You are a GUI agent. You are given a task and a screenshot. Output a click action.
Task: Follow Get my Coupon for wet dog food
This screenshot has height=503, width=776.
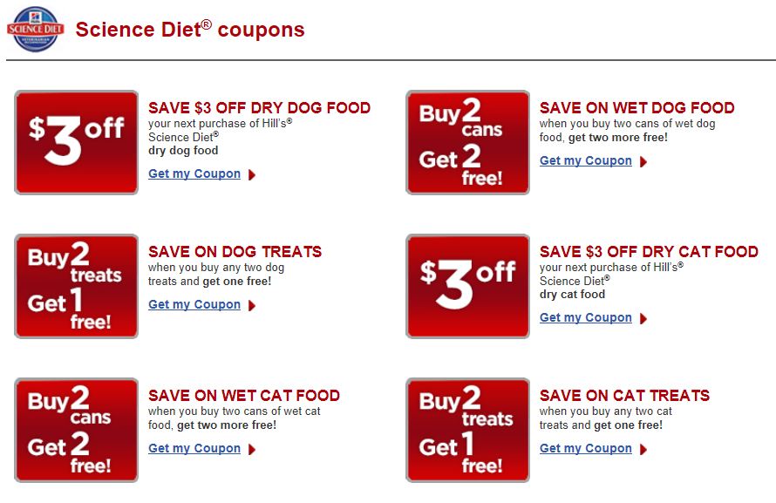pos(585,160)
